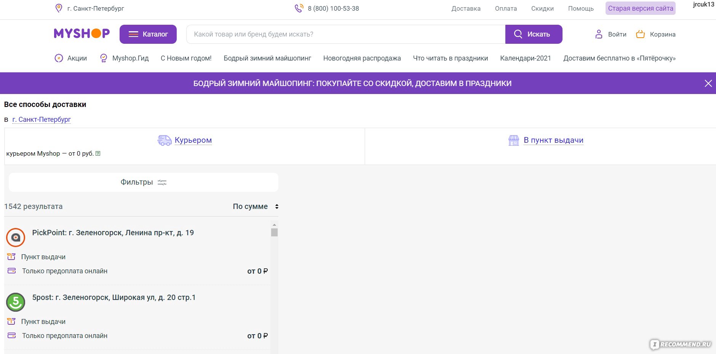716x354 pixels.
Task: Open the help question mark after 'от 0 руб.'
Action: click(x=98, y=153)
